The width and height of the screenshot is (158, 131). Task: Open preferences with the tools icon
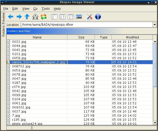tap(90, 17)
